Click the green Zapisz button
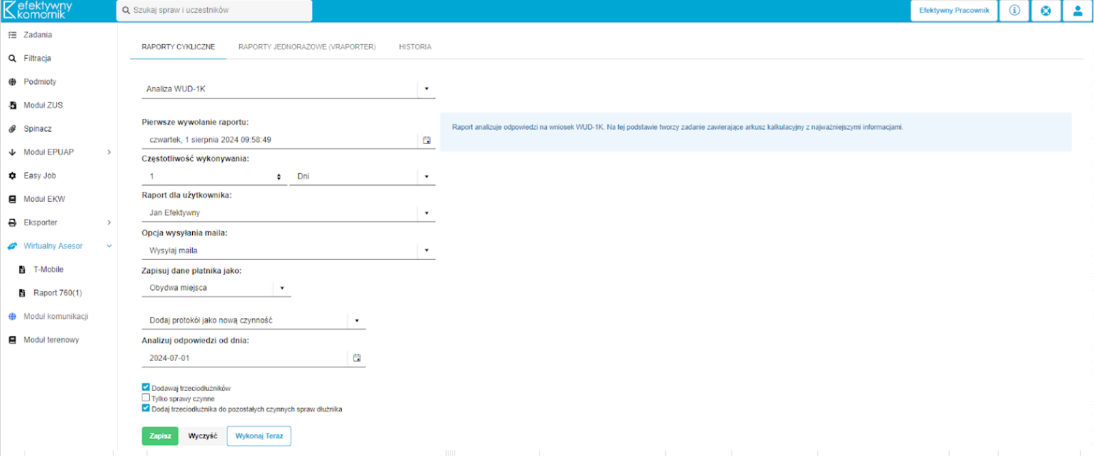This screenshot has height=456, width=1094. [x=160, y=436]
